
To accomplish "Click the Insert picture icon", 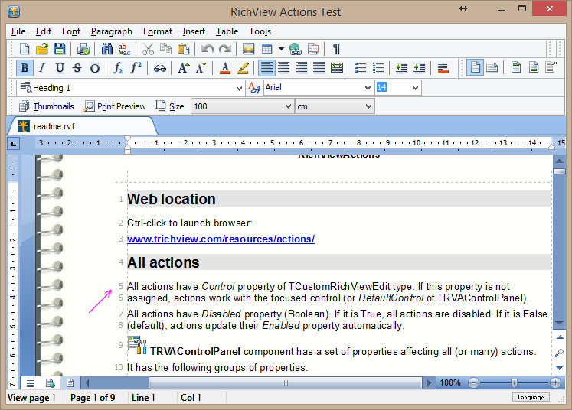I will pyautogui.click(x=248, y=49).
